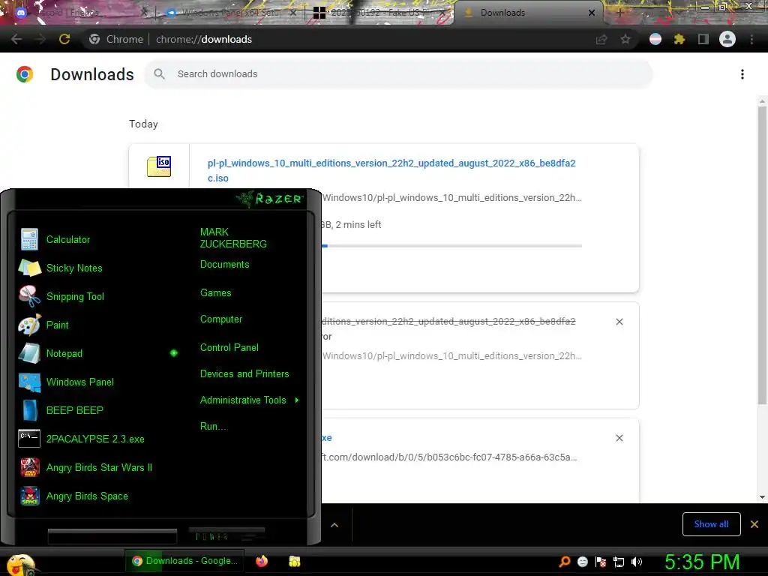This screenshot has width=768, height=576.
Task: Click the microsoft.com download source URL
Action: (449, 457)
